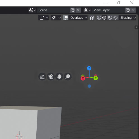Viewport: 139px width, 139px height.
Task: Align view to X axis on gizmo
Action: (x=83, y=78)
